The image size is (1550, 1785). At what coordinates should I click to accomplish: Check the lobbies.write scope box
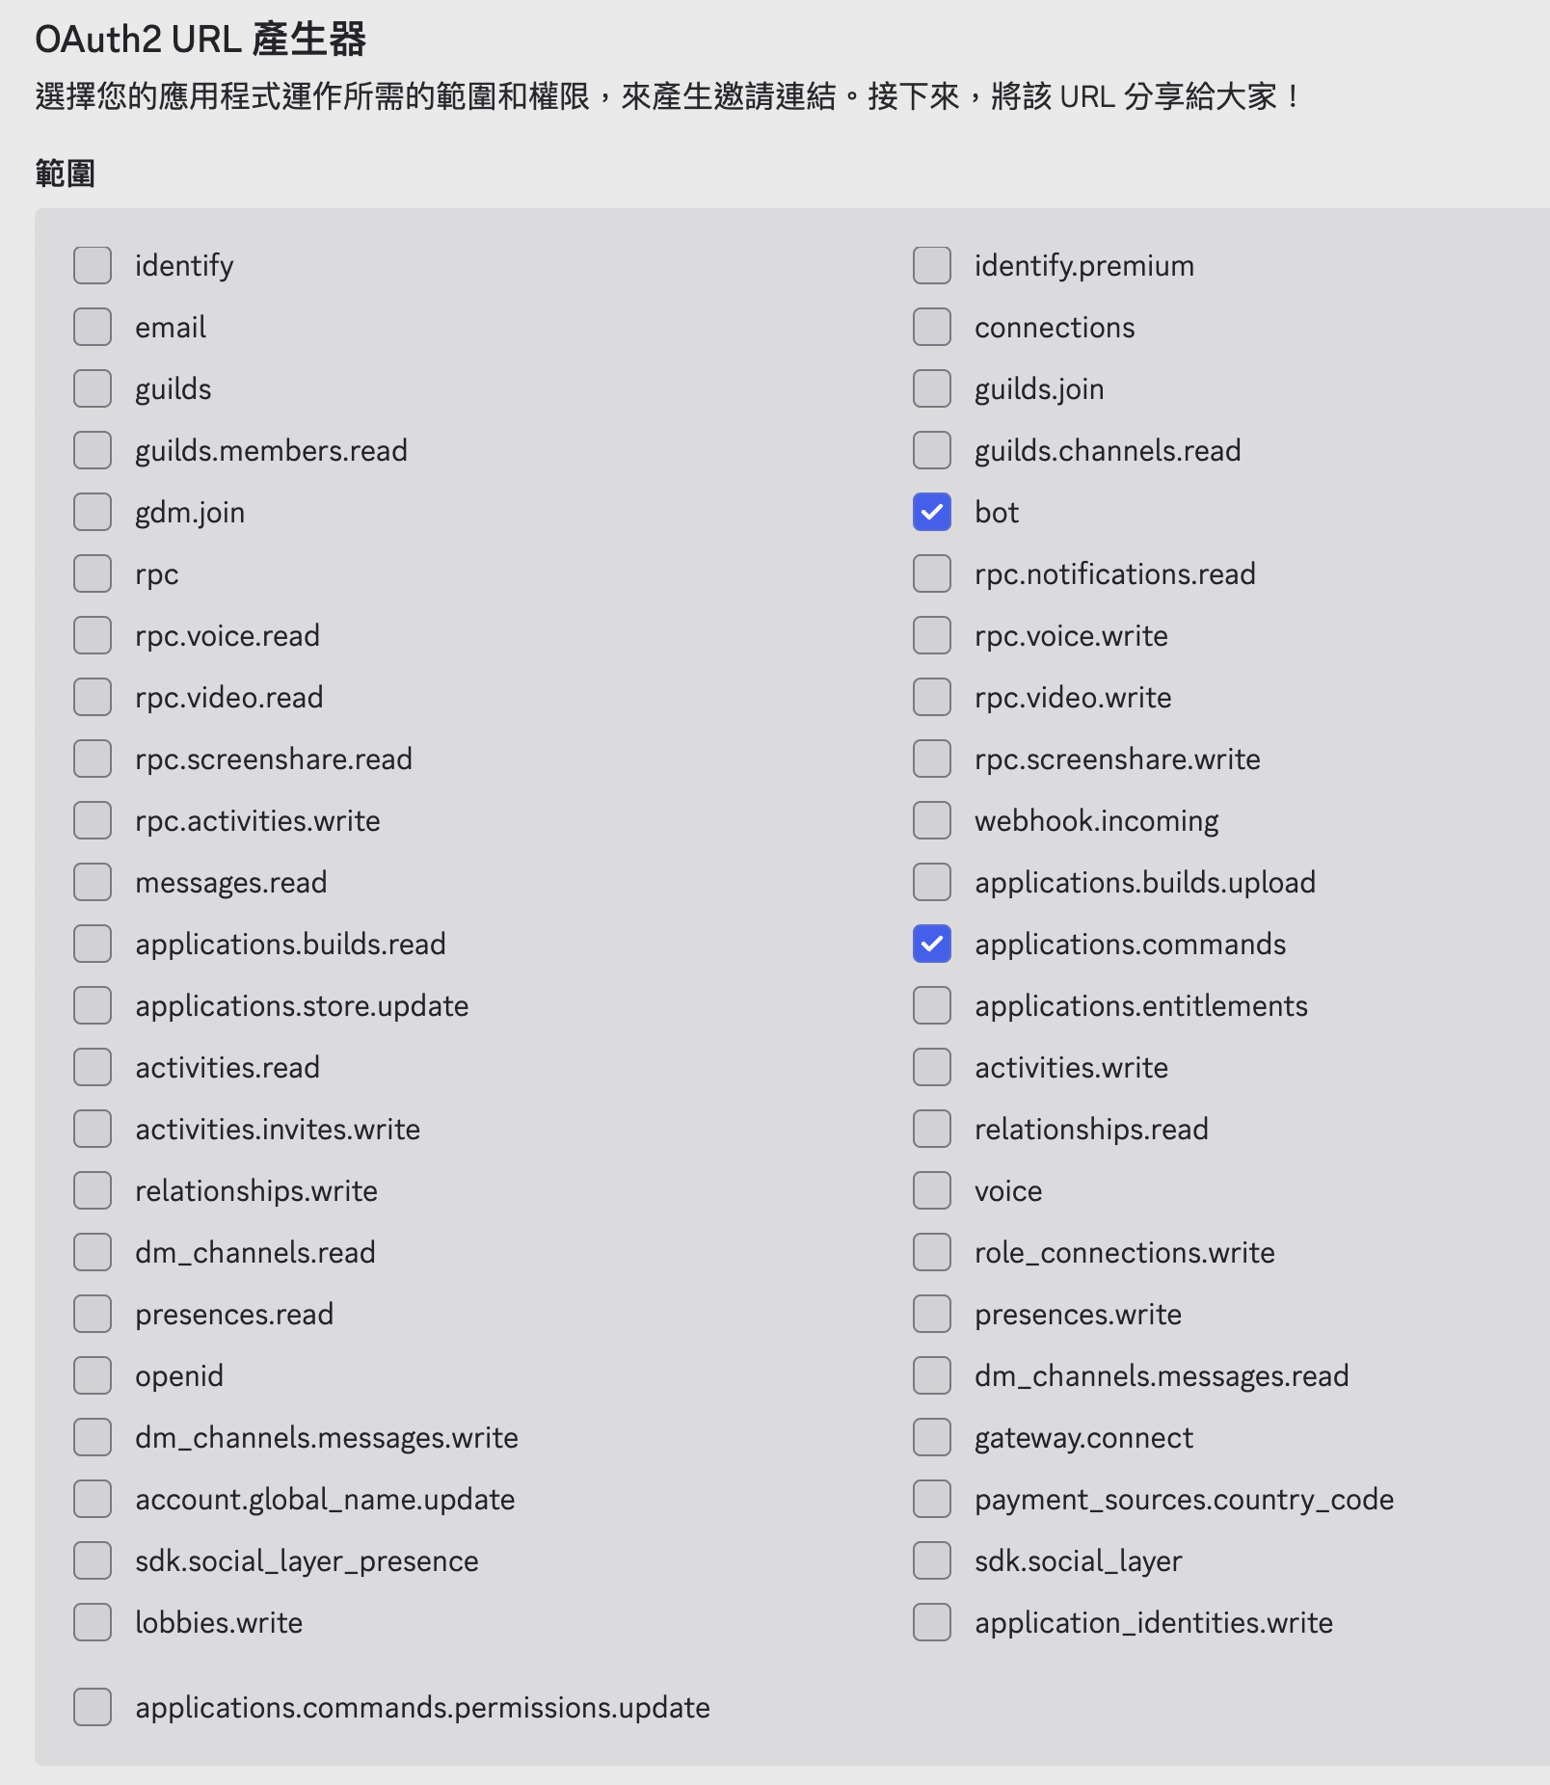point(93,1623)
